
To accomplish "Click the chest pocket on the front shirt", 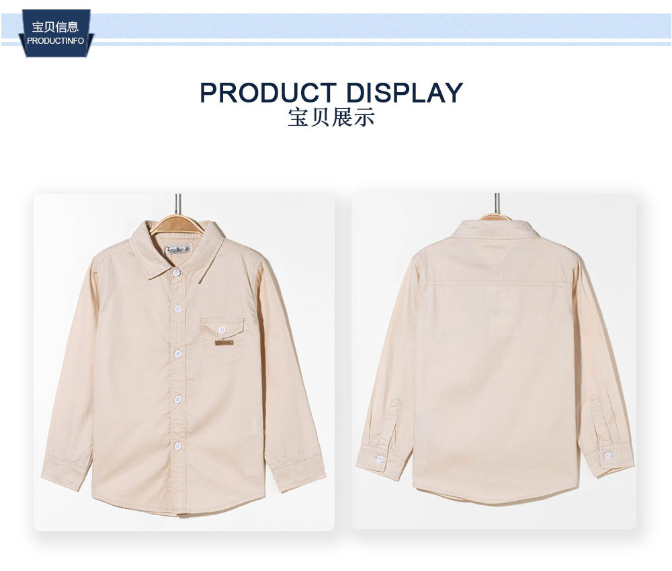I will point(222,342).
